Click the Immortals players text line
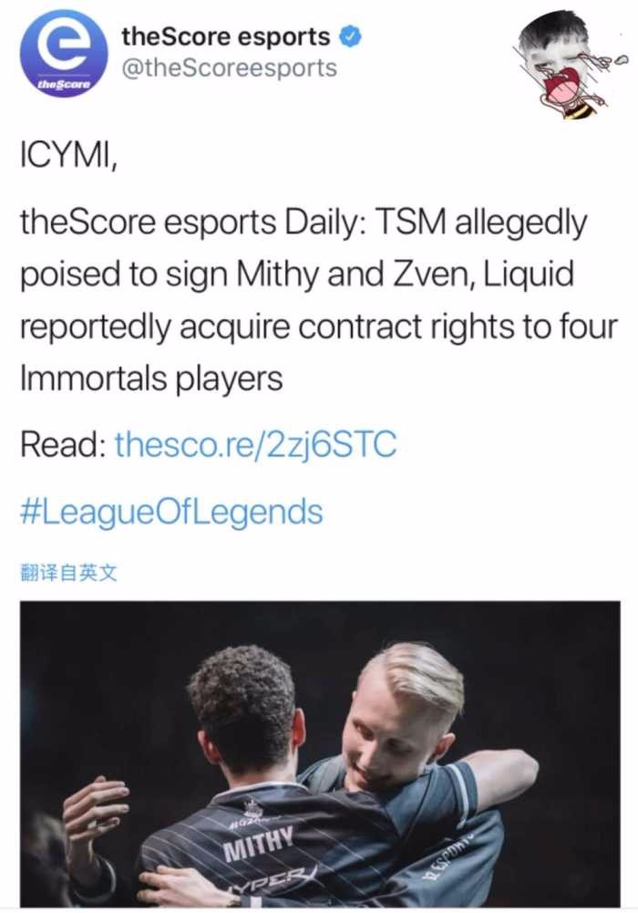 (151, 378)
